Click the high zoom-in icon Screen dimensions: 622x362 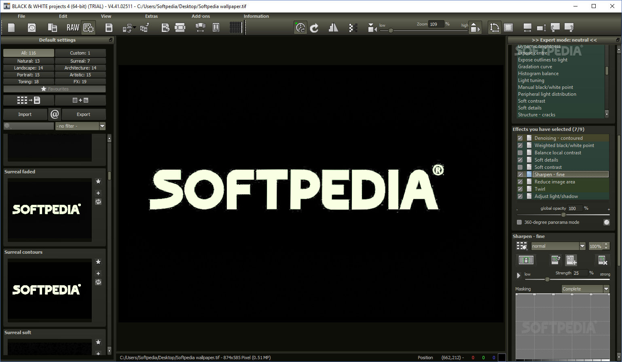pyautogui.click(x=475, y=27)
